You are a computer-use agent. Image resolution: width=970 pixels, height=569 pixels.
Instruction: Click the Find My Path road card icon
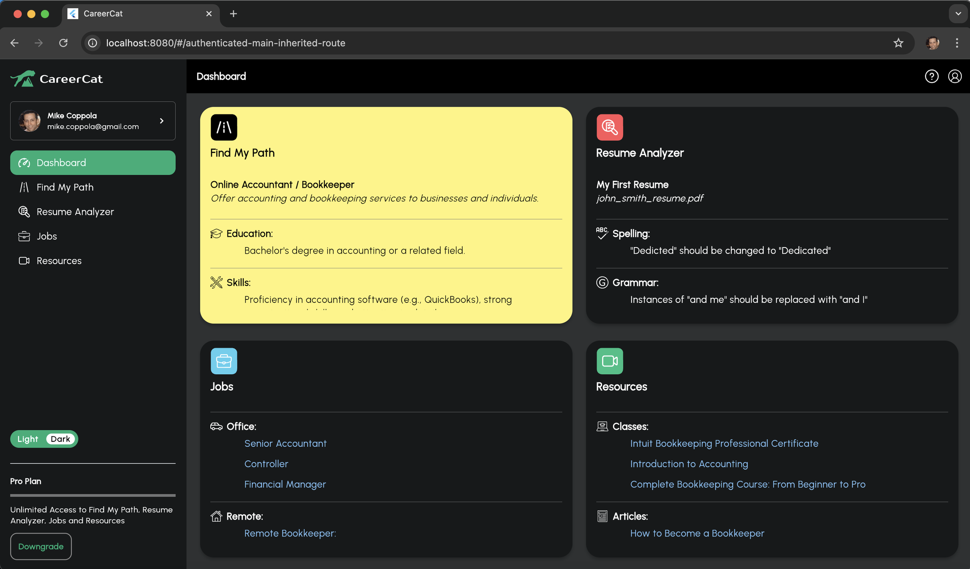224,127
